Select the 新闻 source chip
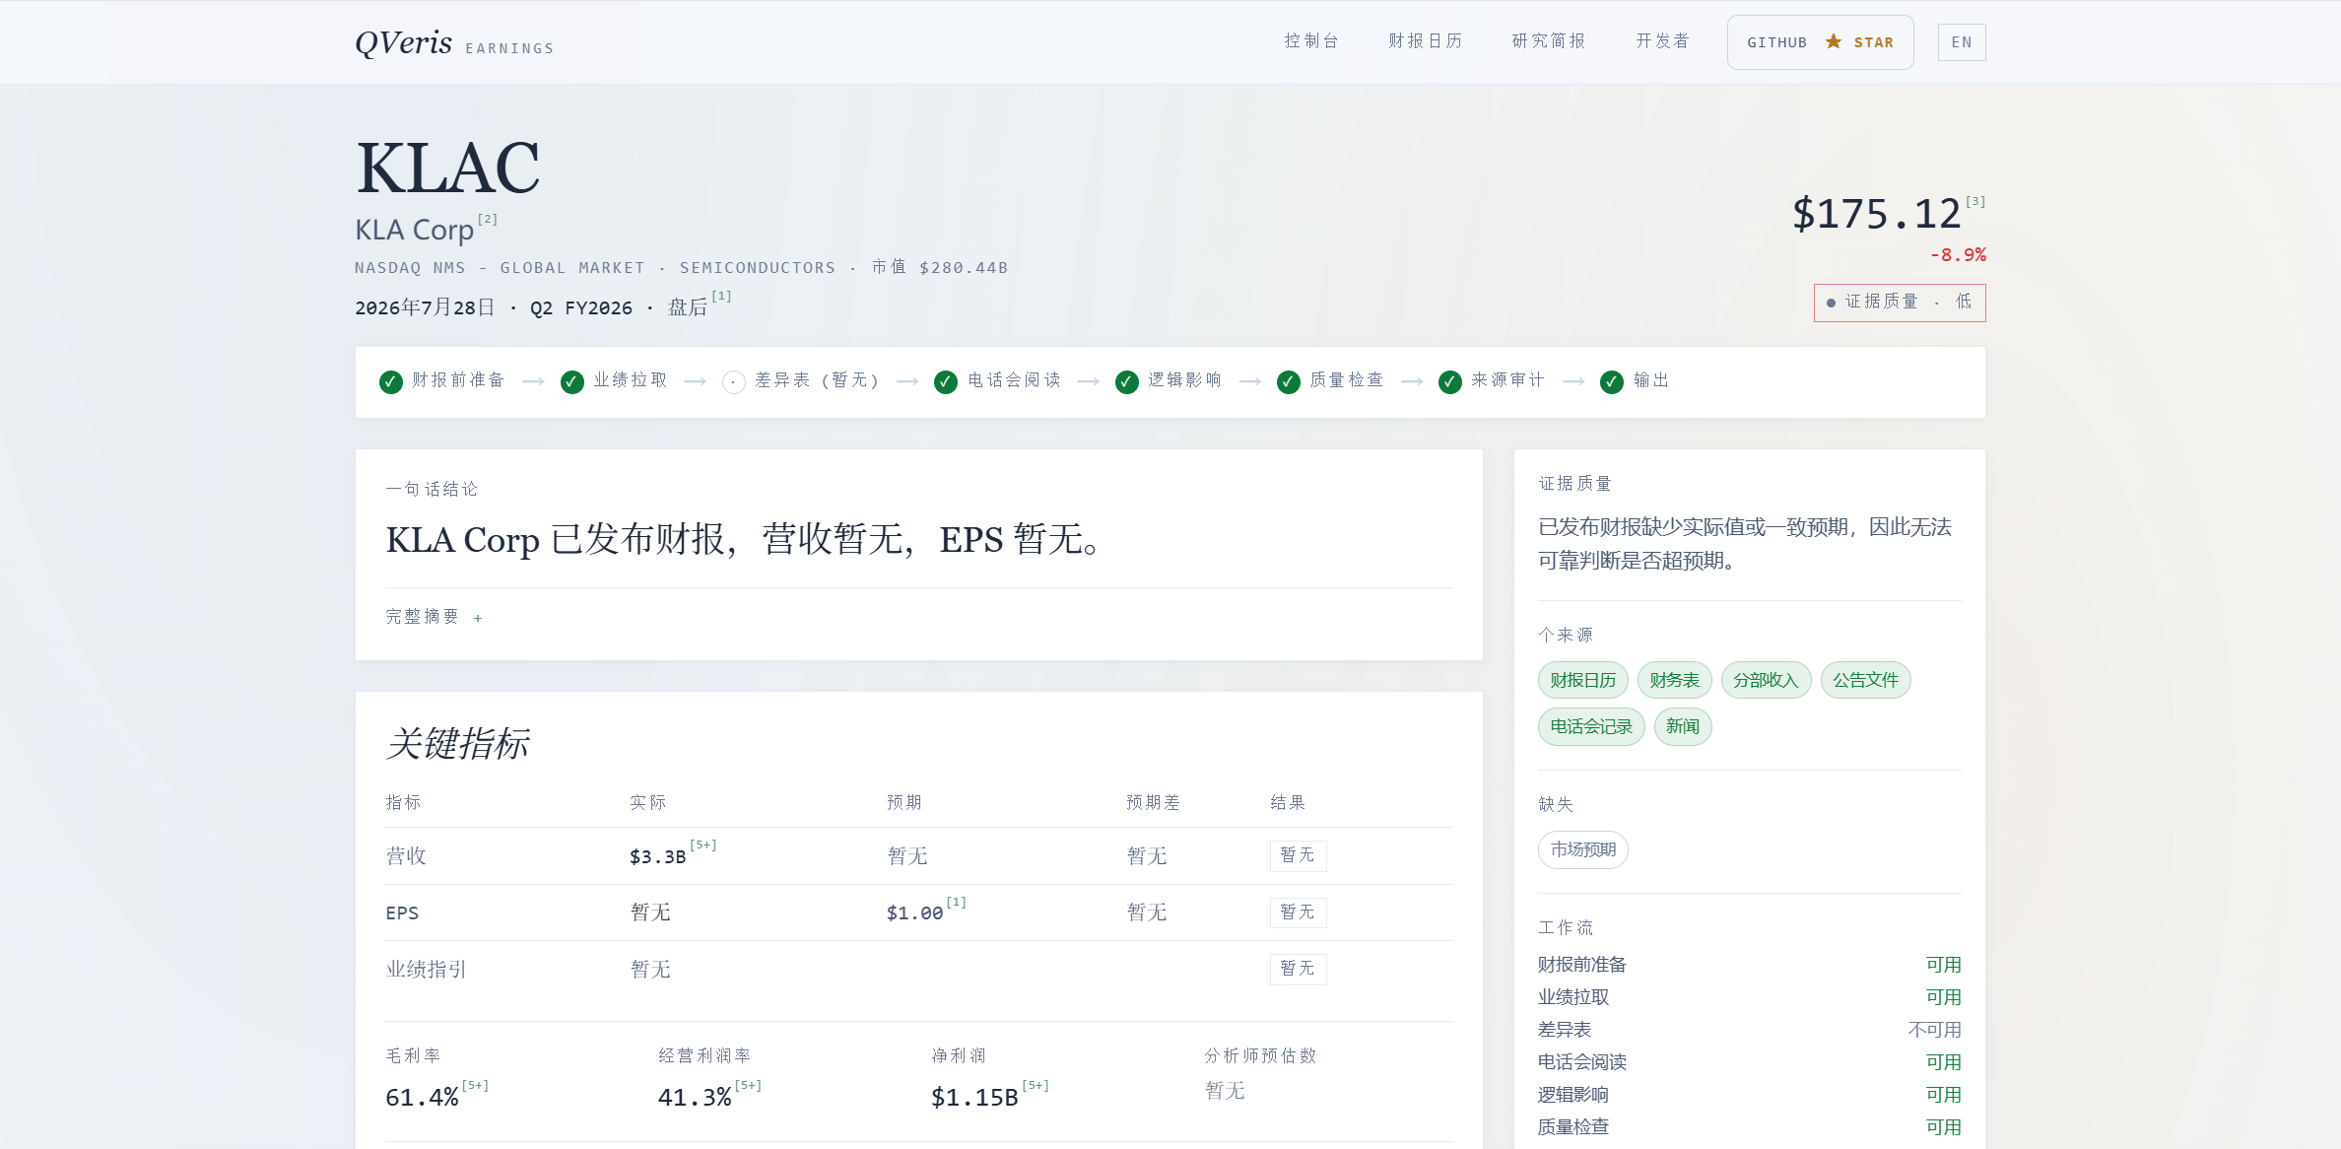The height and width of the screenshot is (1149, 2341). pos(1683,727)
